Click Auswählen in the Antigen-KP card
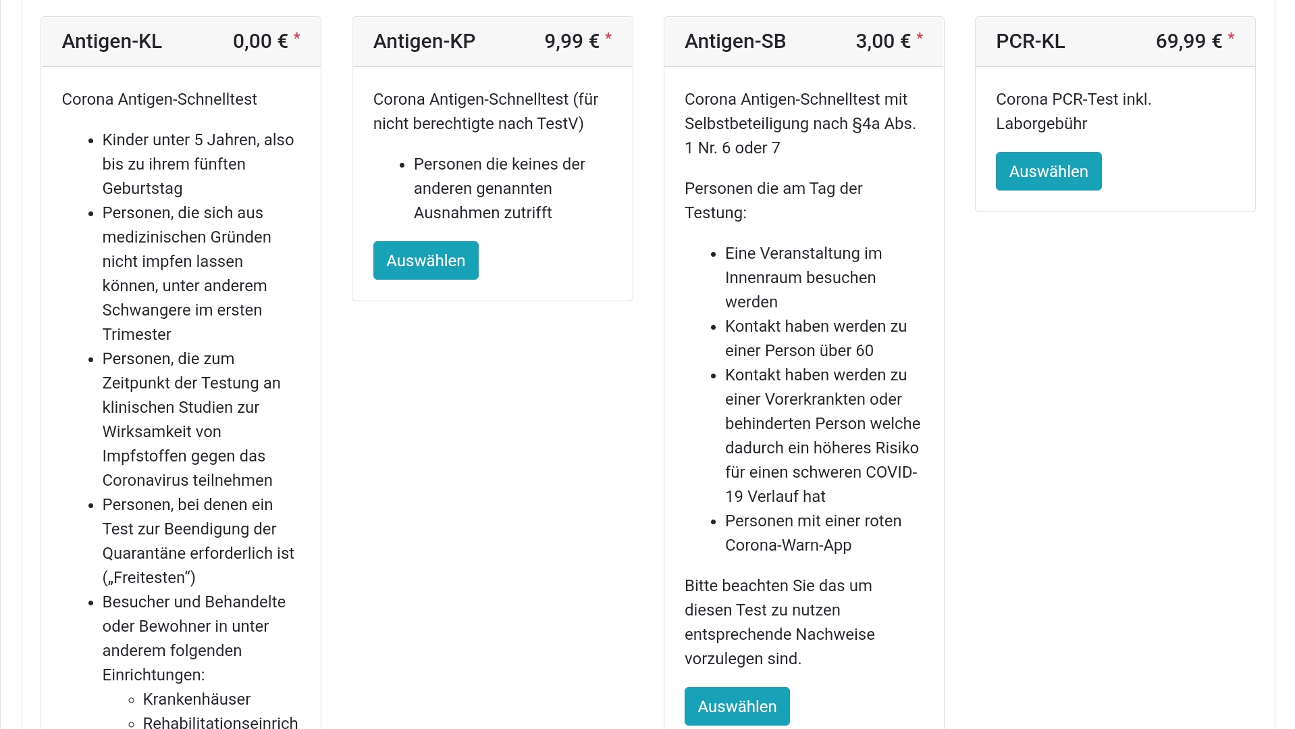Image resolution: width=1295 pixels, height=729 pixels. point(425,261)
